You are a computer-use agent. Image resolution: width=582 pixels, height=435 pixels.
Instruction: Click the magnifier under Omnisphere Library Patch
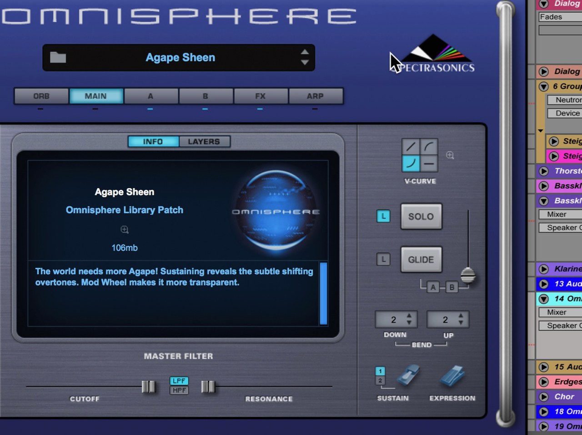point(125,230)
